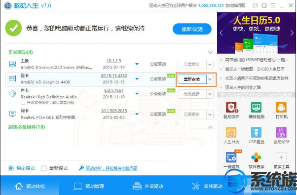Image resolution: width=297 pixels, height=195 pixels.
Task: Open the action dropdown arrow in the 主板 row
Action: (210, 65)
